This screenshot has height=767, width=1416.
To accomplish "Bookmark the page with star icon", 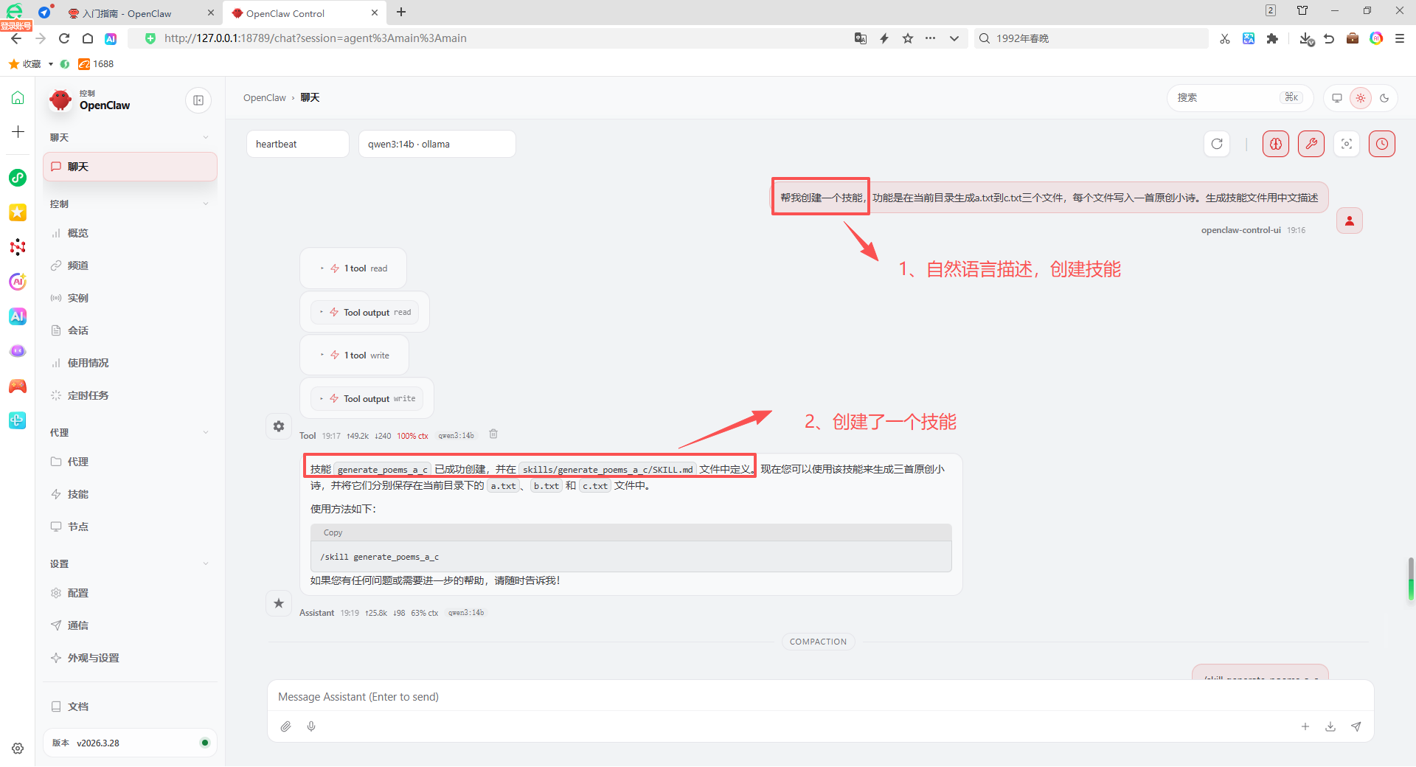I will pos(908,38).
